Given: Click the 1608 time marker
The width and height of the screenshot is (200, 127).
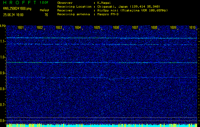Looking at the screenshot, I should pos(154,28).
